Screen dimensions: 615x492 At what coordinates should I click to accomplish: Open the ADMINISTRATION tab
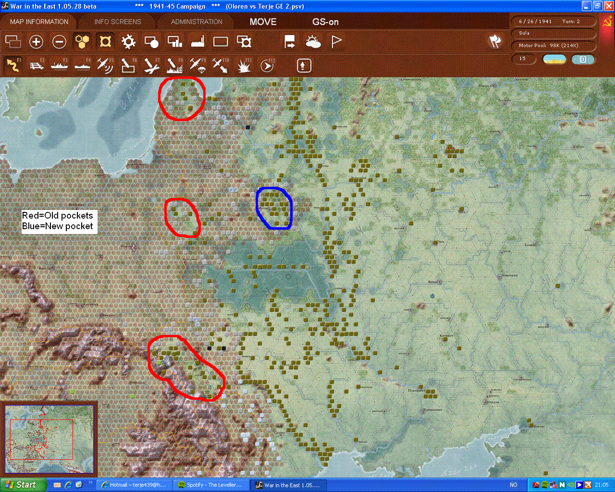click(x=197, y=22)
